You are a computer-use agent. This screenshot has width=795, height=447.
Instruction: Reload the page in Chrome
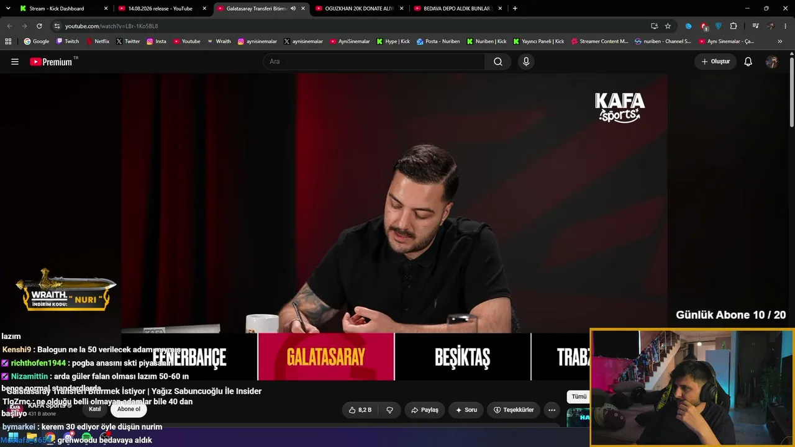point(39,26)
